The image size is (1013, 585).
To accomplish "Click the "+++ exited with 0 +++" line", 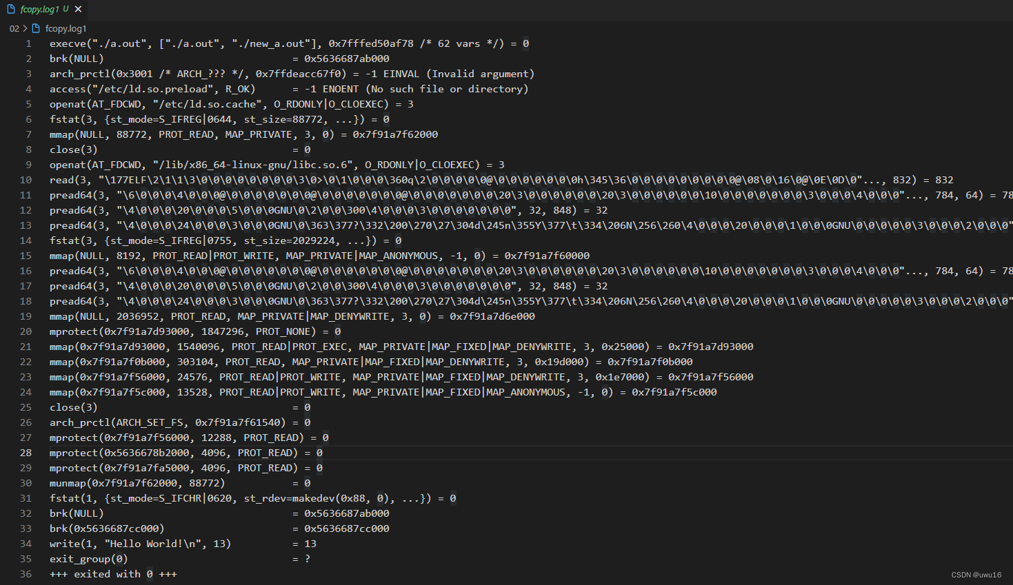I will click(x=113, y=574).
